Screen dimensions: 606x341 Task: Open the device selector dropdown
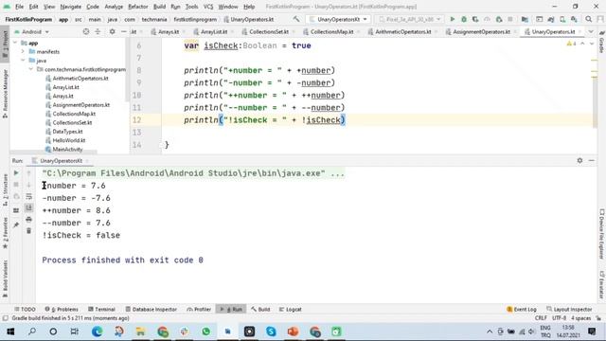coord(410,19)
